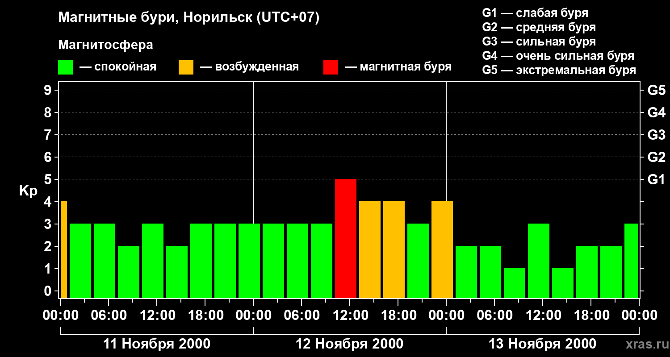Click the '18:00' label of 13 November
670x357 pixels.
591,315
